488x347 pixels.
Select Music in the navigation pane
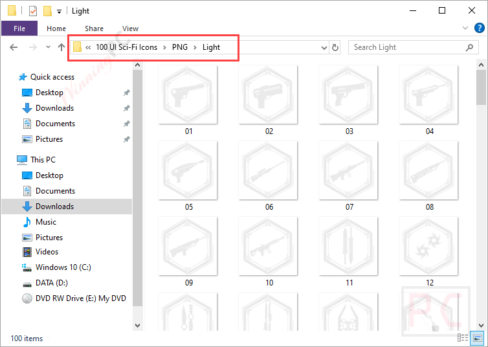(45, 222)
